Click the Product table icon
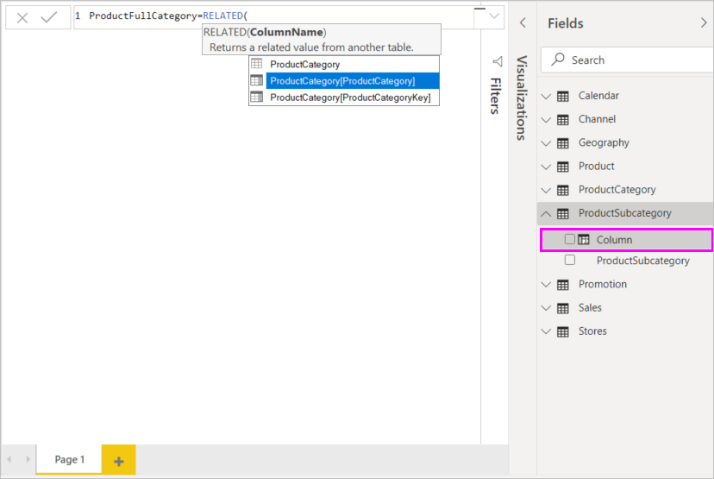This screenshot has height=479, width=714. [563, 167]
